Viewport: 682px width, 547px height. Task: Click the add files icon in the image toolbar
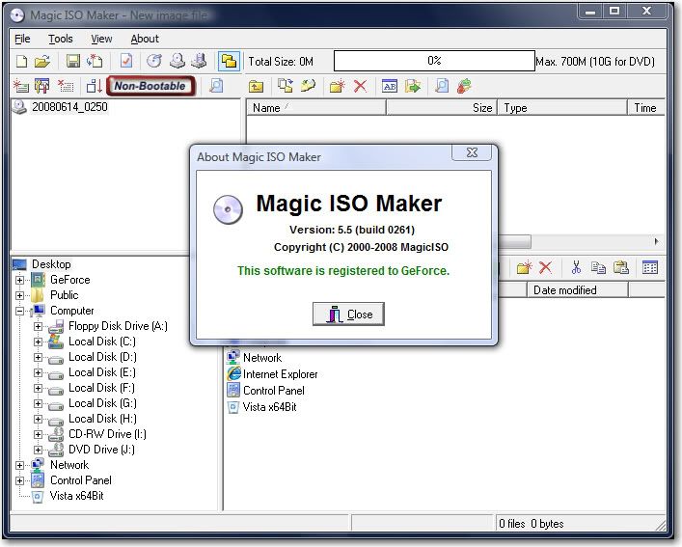pyautogui.click(x=286, y=86)
